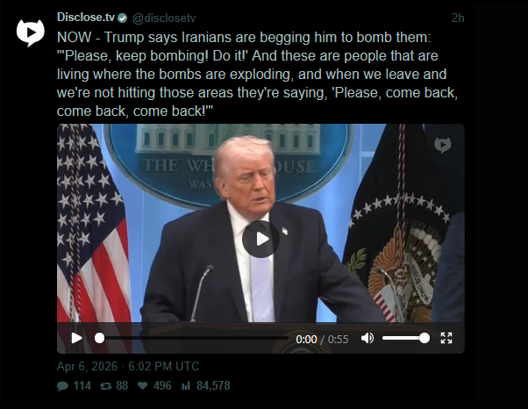
Task: Click the repost icon with 88
Action: click(x=106, y=386)
